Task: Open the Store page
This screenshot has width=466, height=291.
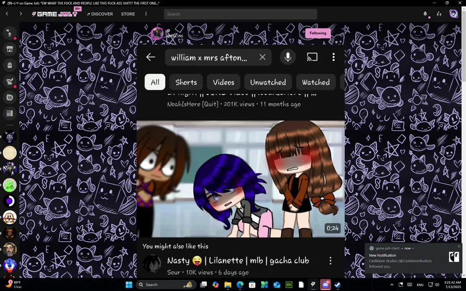Action: pyautogui.click(x=128, y=14)
